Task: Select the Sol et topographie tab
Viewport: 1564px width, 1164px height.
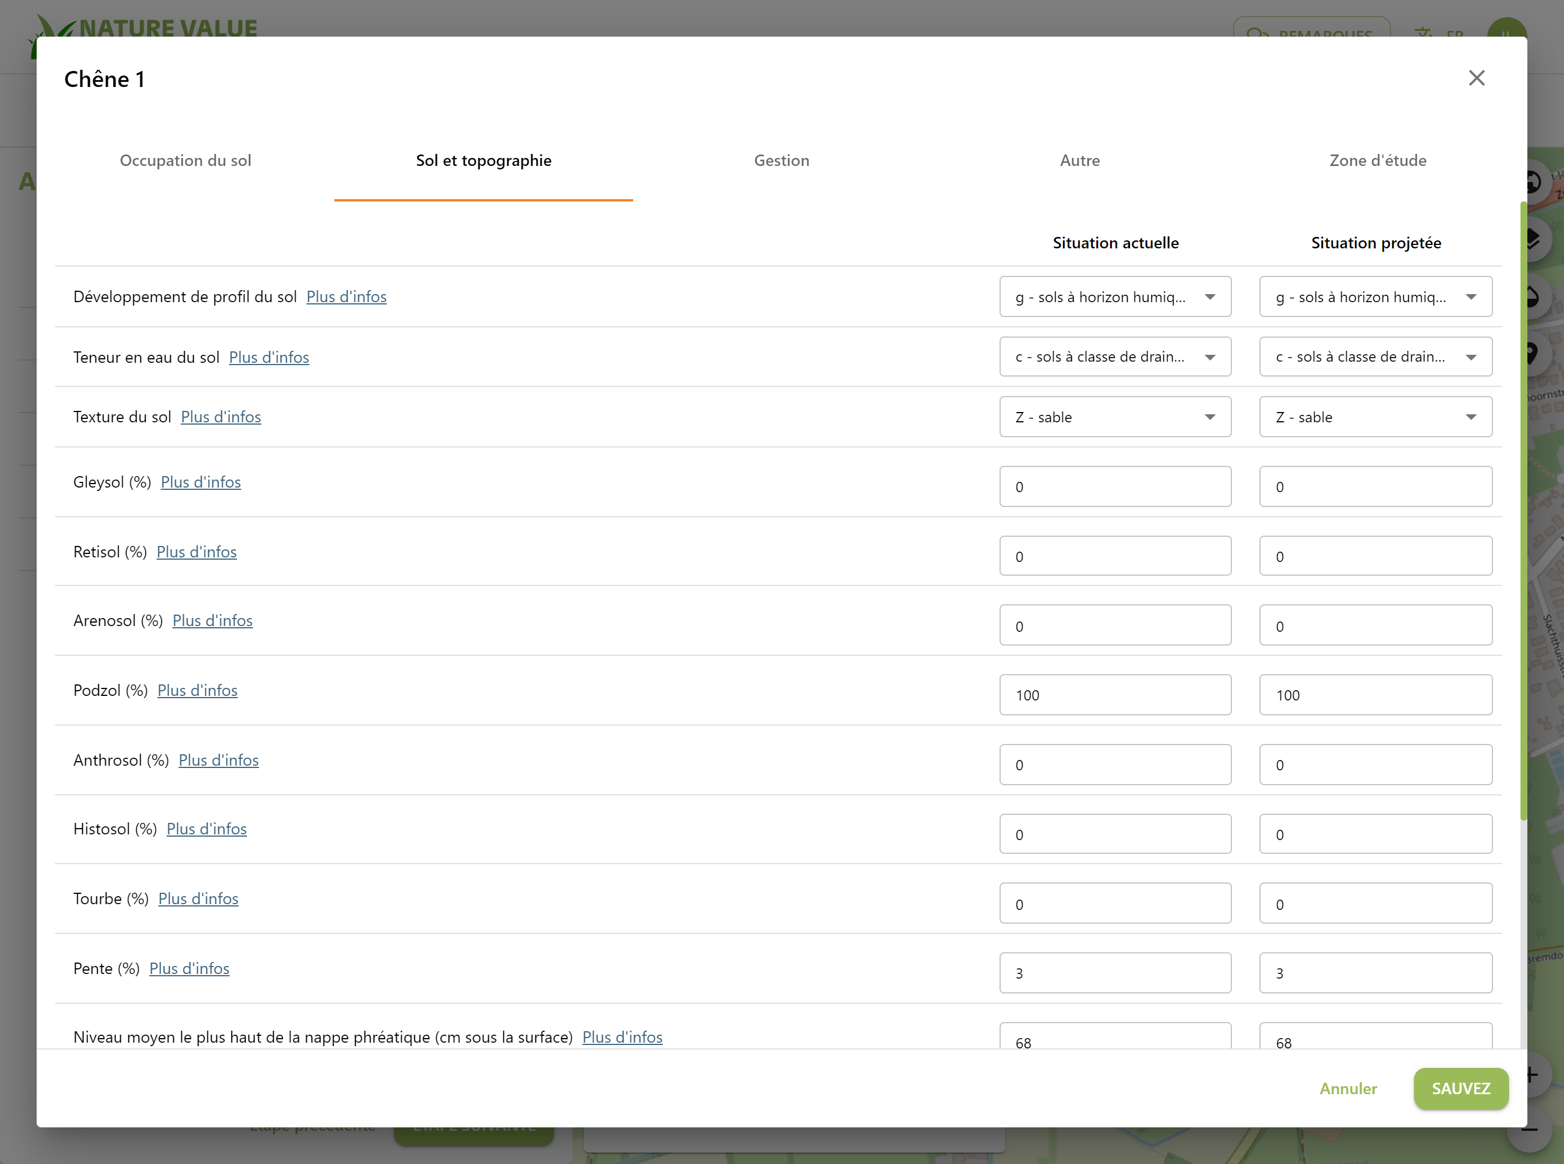Action: (484, 161)
